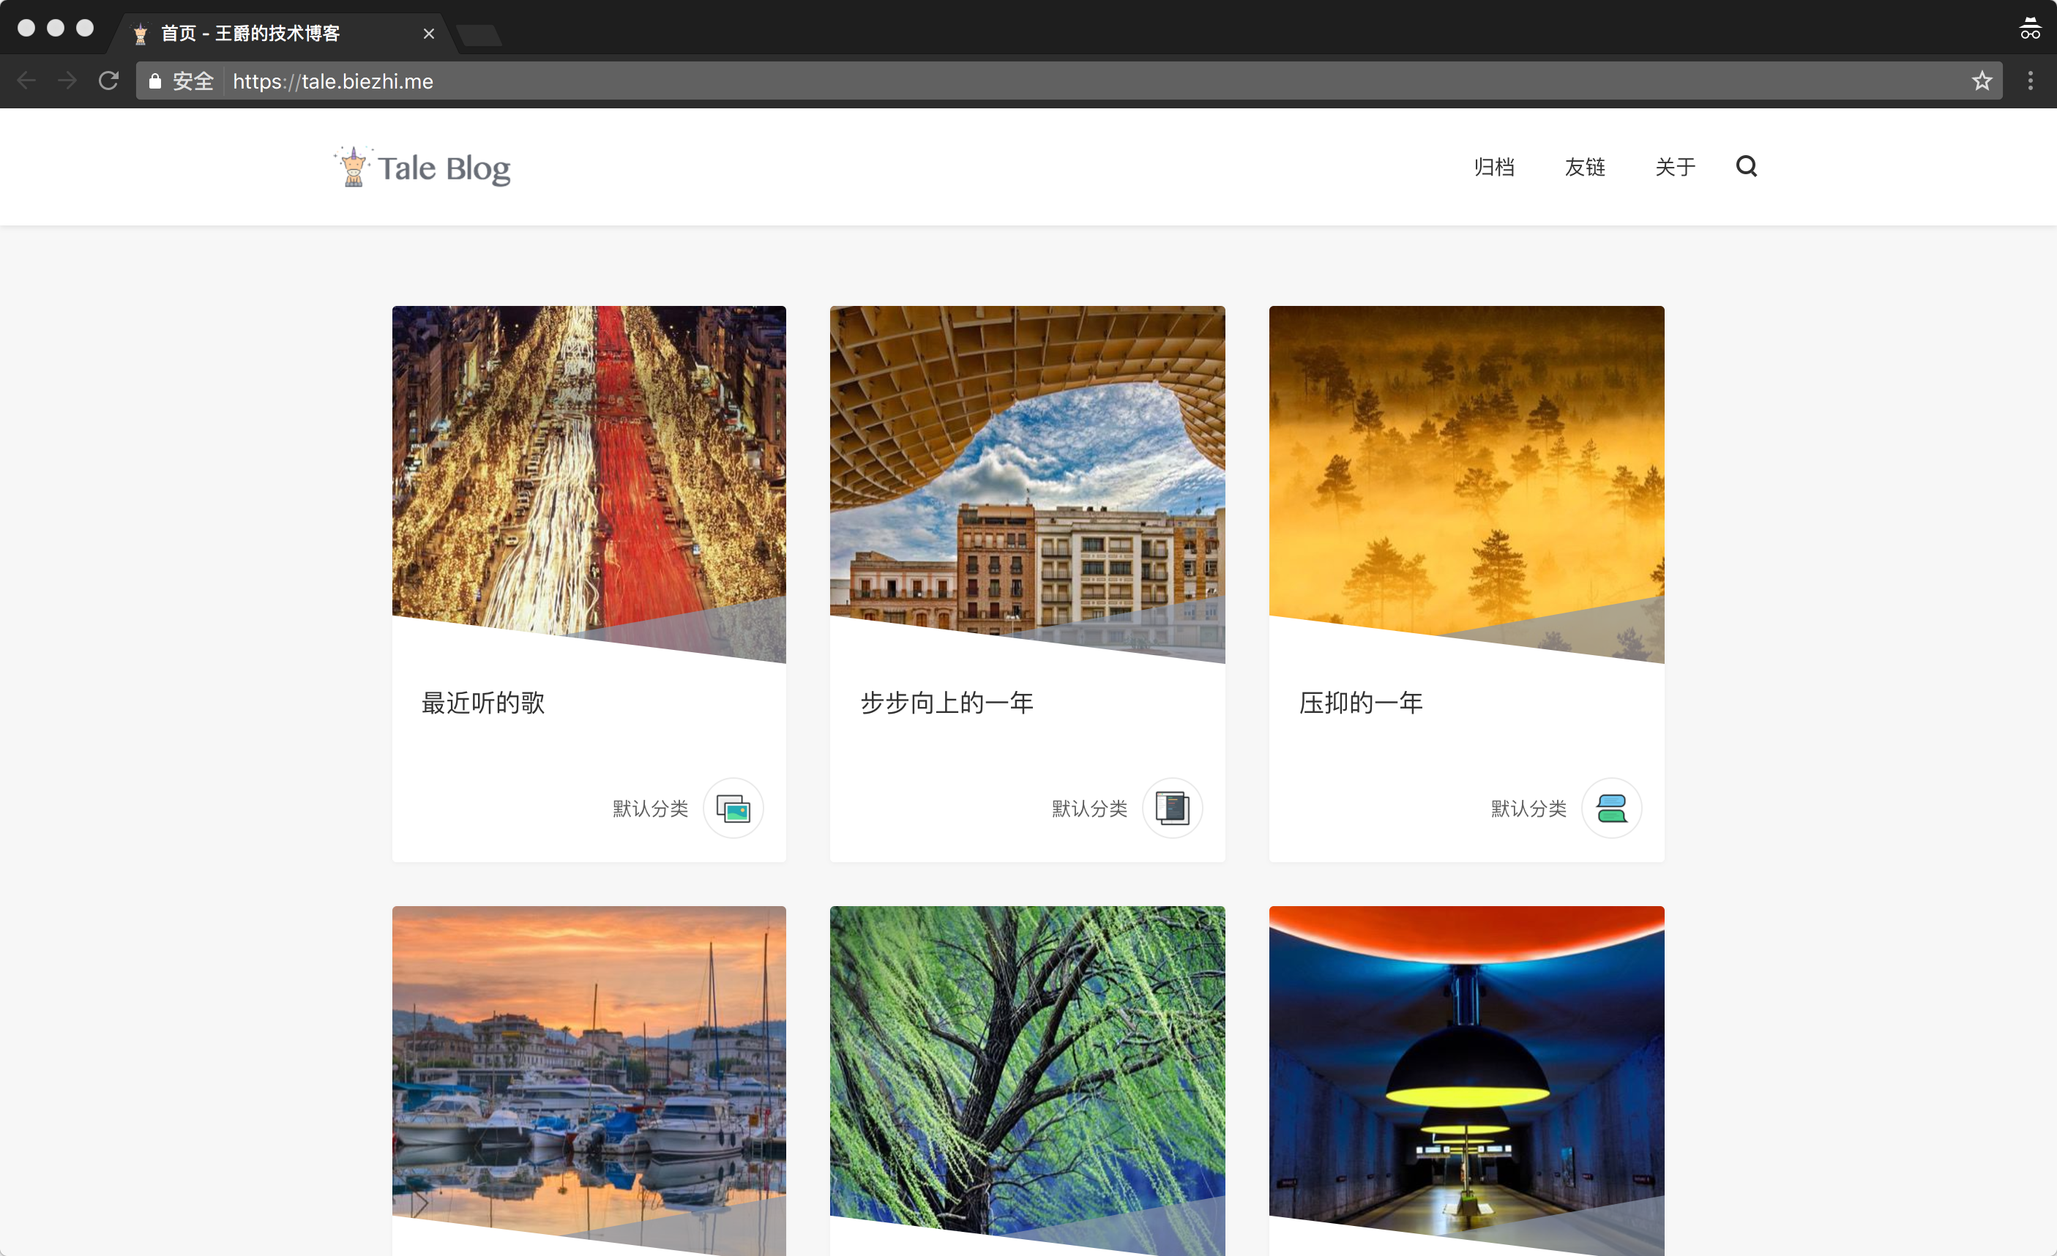Viewport: 2057px width, 1256px height.
Task: Bookmark this page with the star icon
Action: 1982,81
